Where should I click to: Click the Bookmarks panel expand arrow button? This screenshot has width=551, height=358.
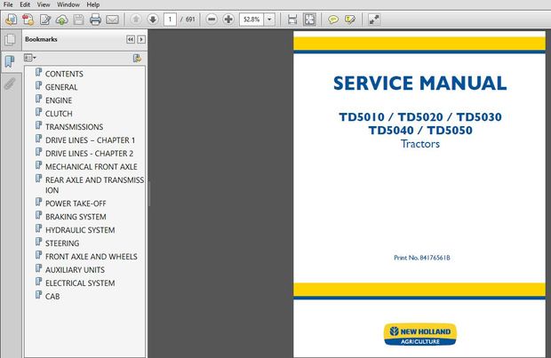pyautogui.click(x=141, y=39)
